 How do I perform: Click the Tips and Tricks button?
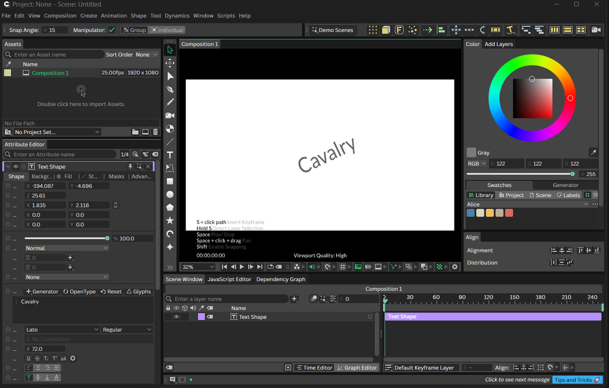[x=578, y=380]
